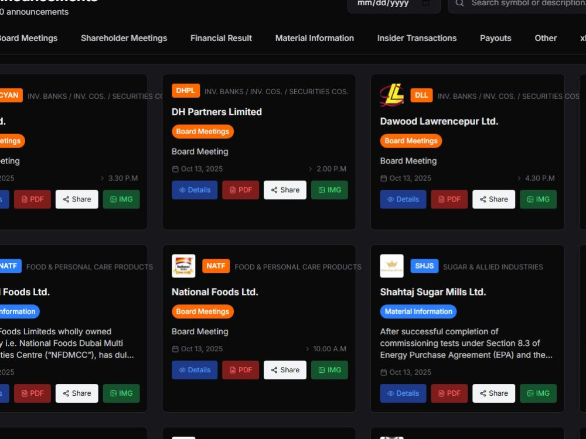Open PDF for Dawood Lawrencepur Ltd.

point(449,200)
